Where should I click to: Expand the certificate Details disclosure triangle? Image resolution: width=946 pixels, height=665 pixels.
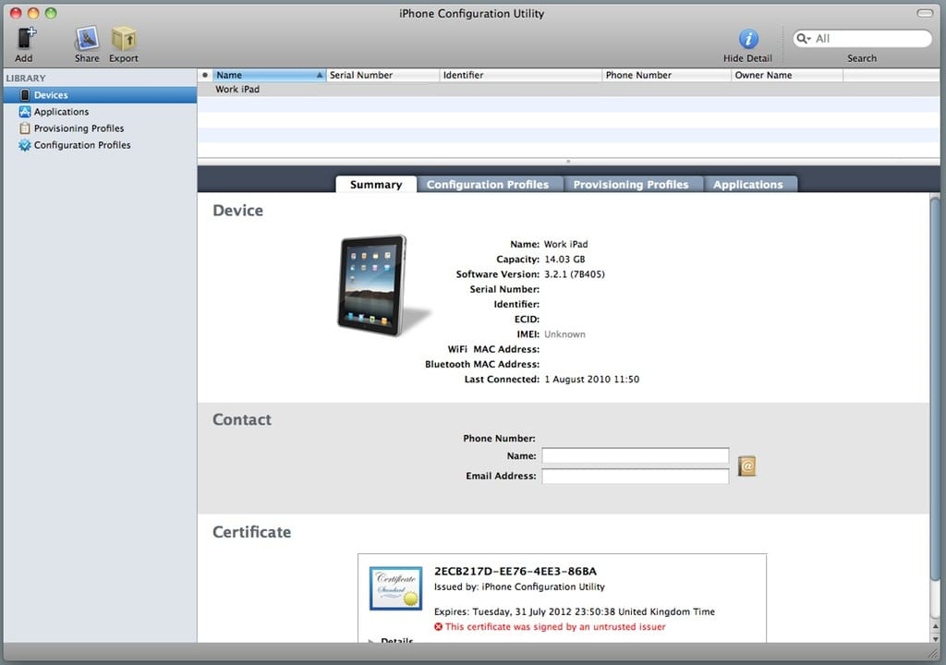371,640
